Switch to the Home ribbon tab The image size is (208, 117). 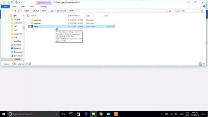coord(14,6)
